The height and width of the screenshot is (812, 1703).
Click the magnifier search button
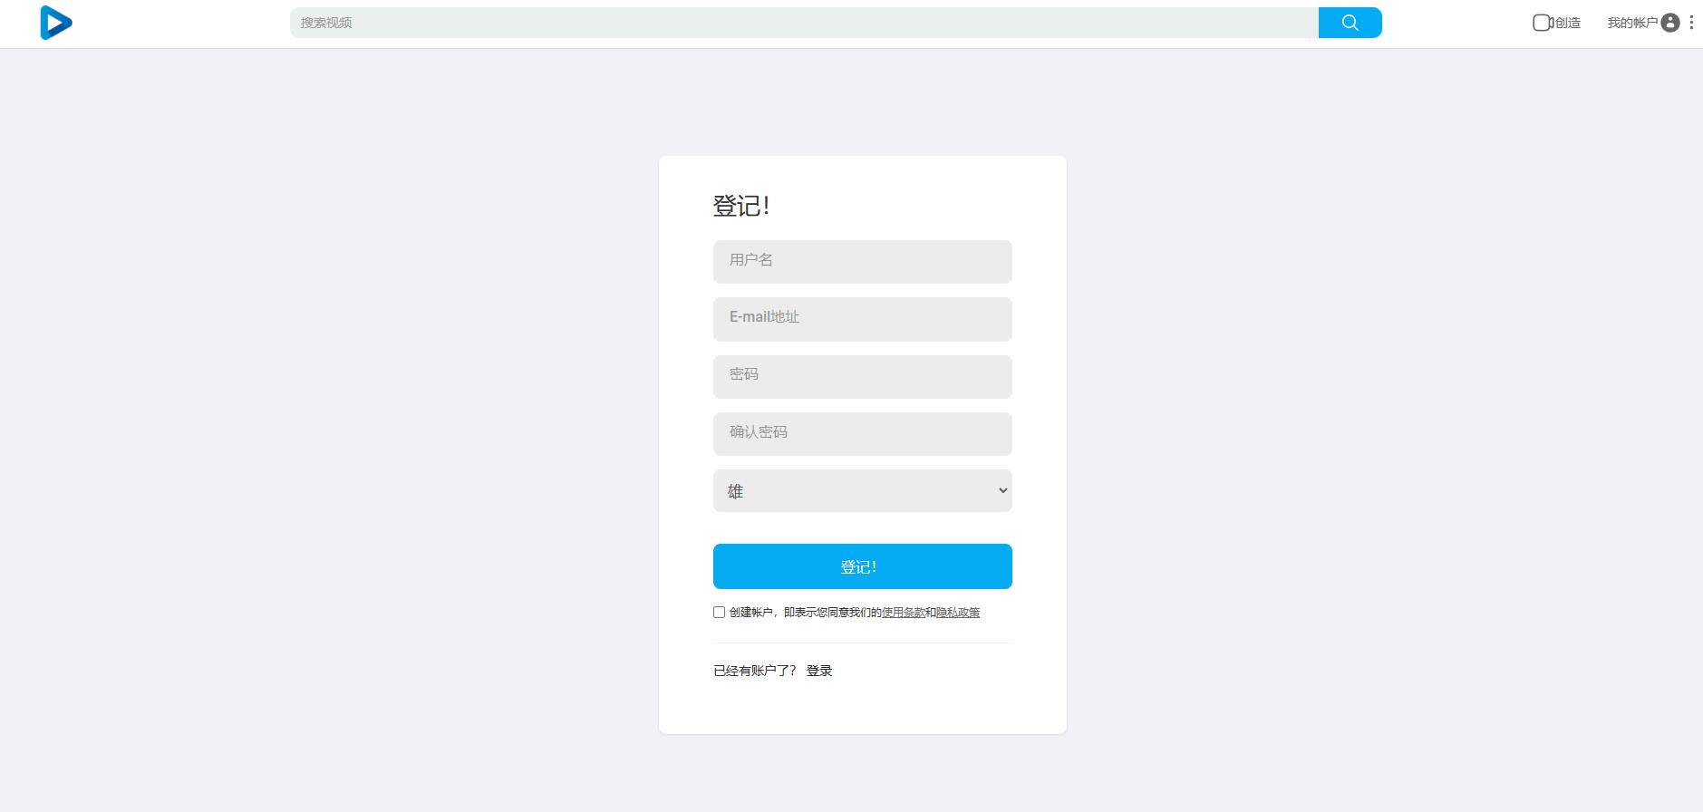(x=1350, y=23)
